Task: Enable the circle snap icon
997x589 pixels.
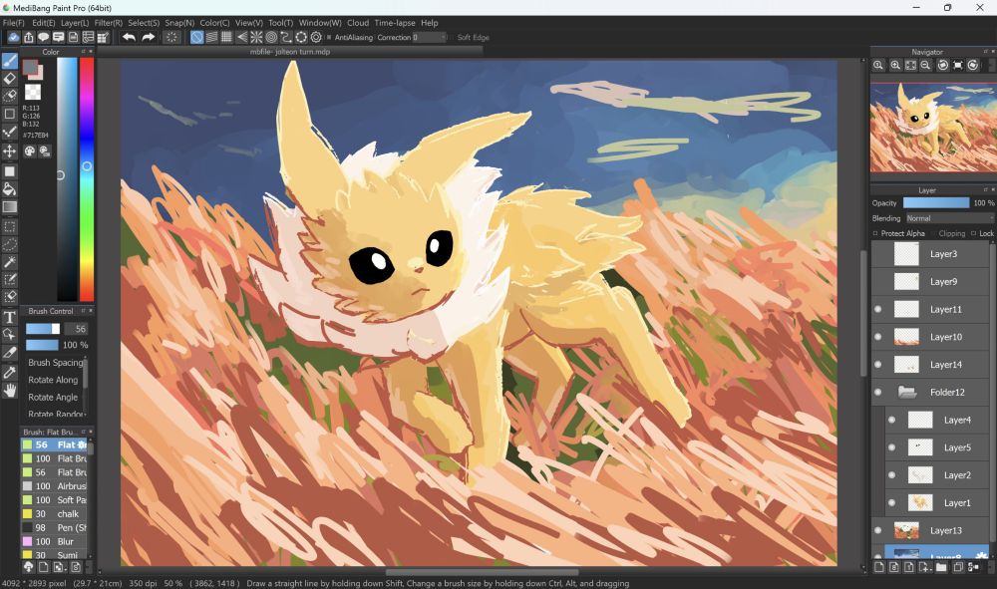Action: (271, 37)
